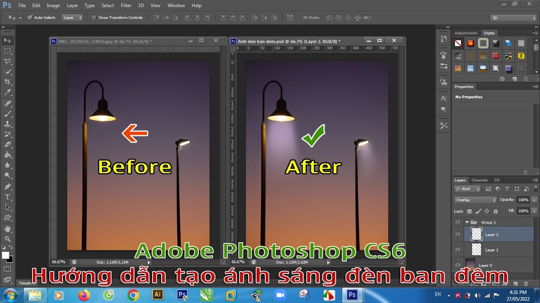This screenshot has height=303, width=540.
Task: Click the Opacity value field
Action: pos(524,200)
